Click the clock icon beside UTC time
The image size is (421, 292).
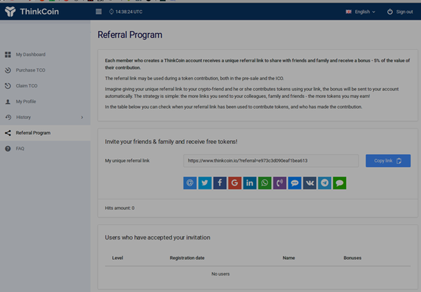click(x=111, y=12)
